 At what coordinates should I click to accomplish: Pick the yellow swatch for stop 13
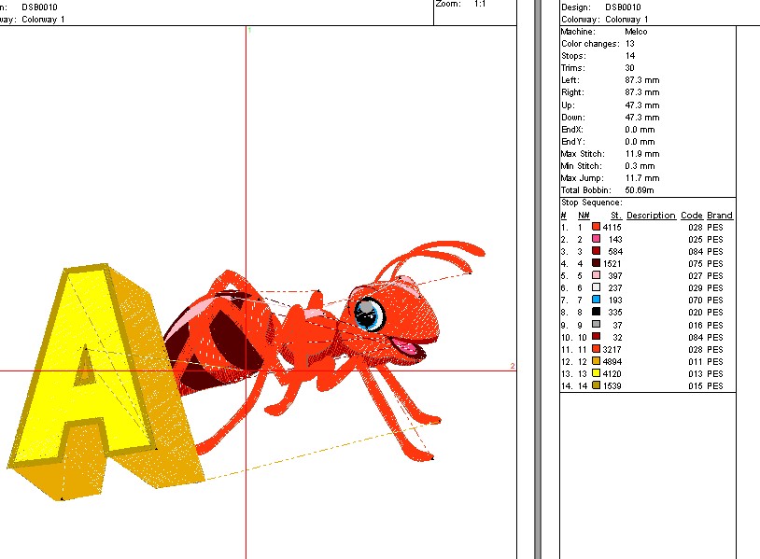point(596,373)
